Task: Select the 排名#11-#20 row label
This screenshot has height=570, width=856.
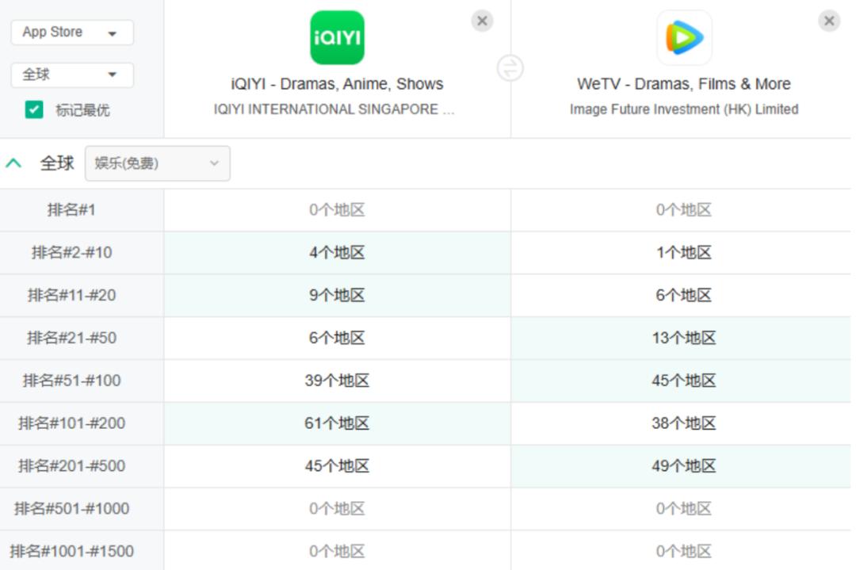Action: [x=71, y=295]
